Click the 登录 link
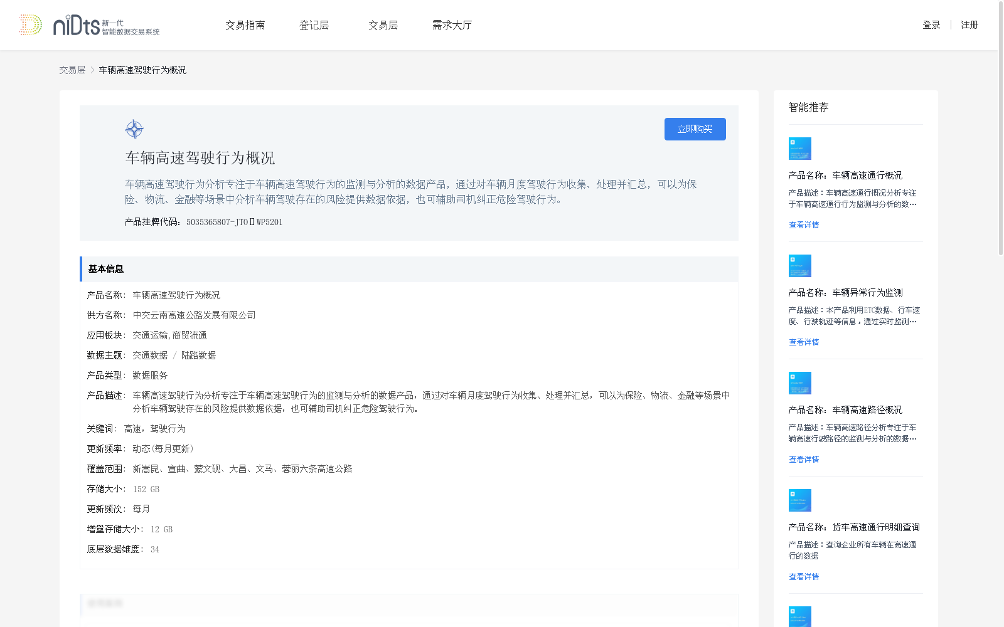Viewport: 1004px width, 627px height. pyautogui.click(x=931, y=25)
